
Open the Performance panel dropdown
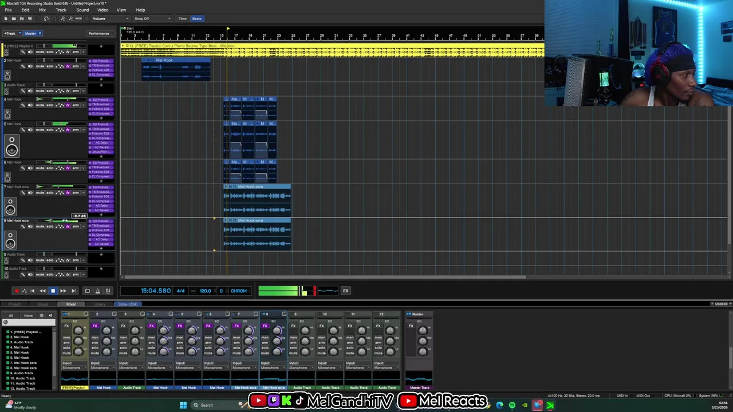101,34
